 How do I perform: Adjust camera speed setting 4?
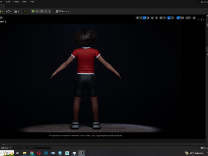(188, 18)
